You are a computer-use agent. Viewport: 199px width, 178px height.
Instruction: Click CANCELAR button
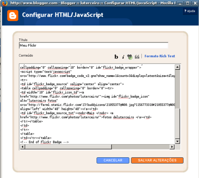point(113,160)
